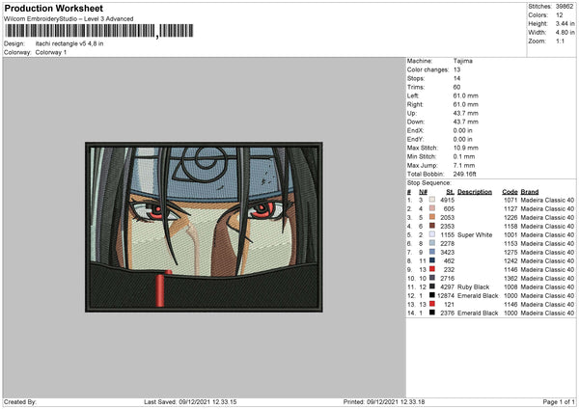Select design name itachi rectangle v5 4,8 in
This screenshot has width=579, height=409.
point(69,43)
